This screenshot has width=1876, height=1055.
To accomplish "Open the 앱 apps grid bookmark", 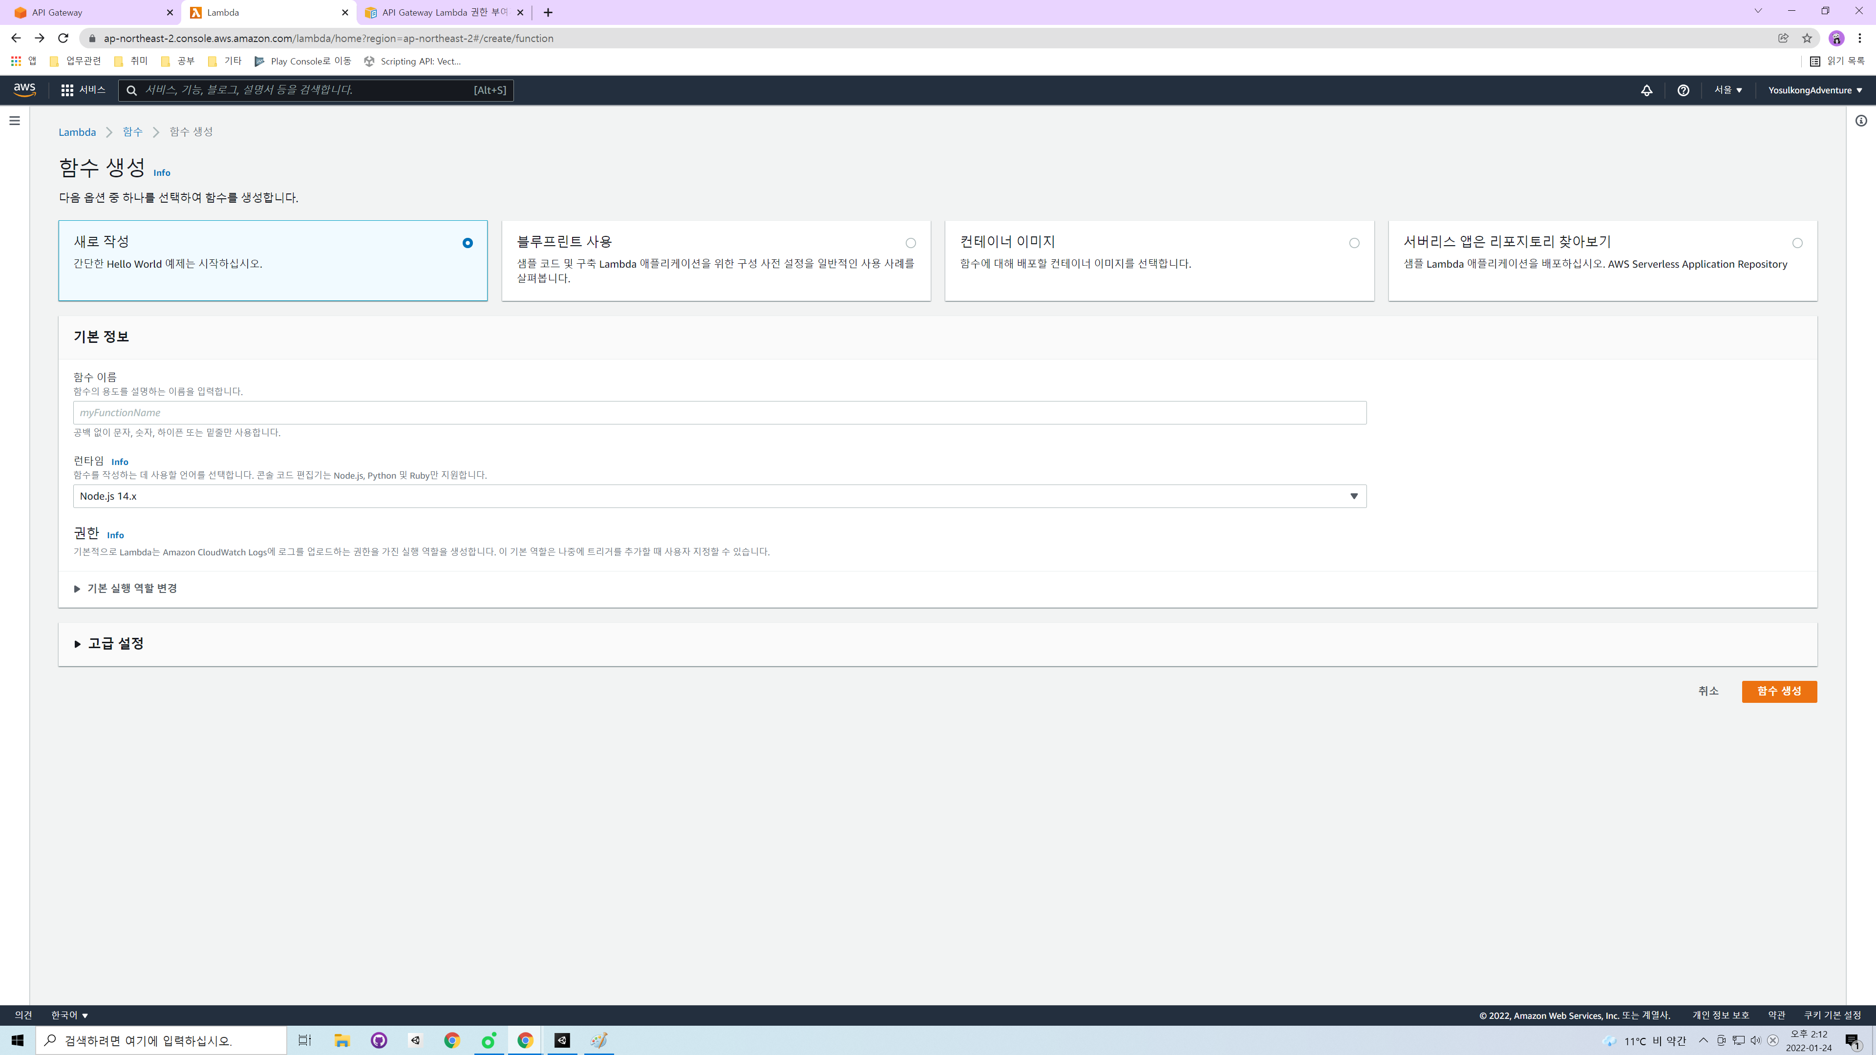I will coord(23,61).
